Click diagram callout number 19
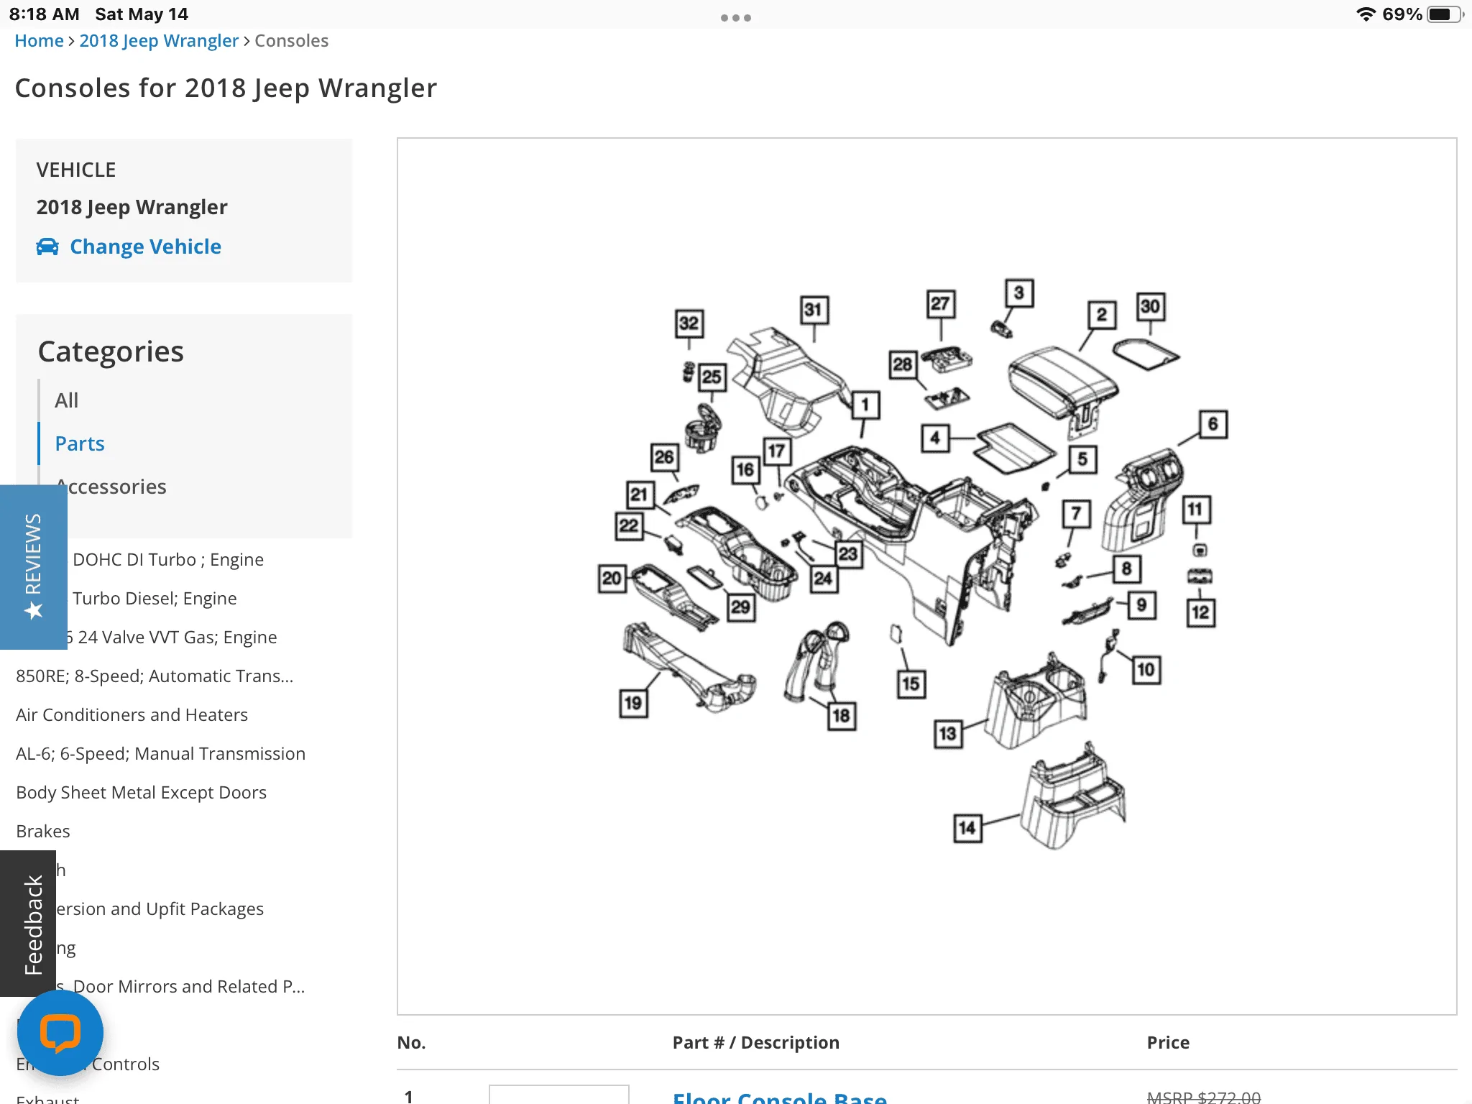The width and height of the screenshot is (1472, 1104). pyautogui.click(x=633, y=703)
